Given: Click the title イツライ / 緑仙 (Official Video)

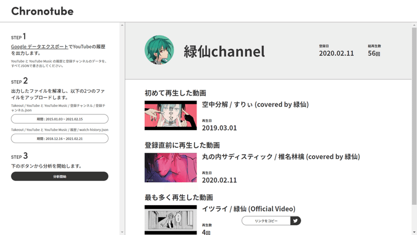Looking at the screenshot, I should [249, 209].
